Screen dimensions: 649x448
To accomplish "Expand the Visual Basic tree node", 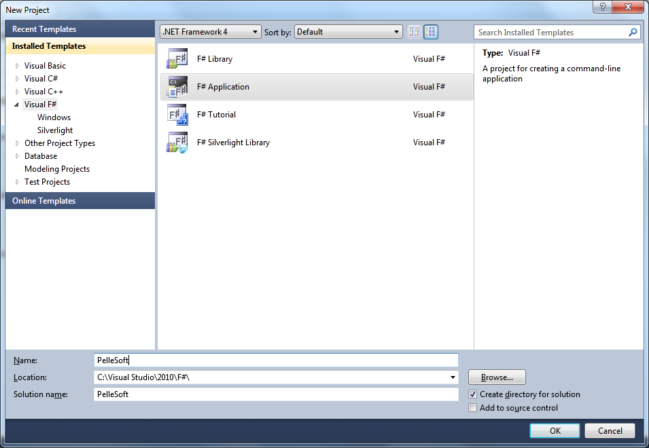I will [17, 66].
